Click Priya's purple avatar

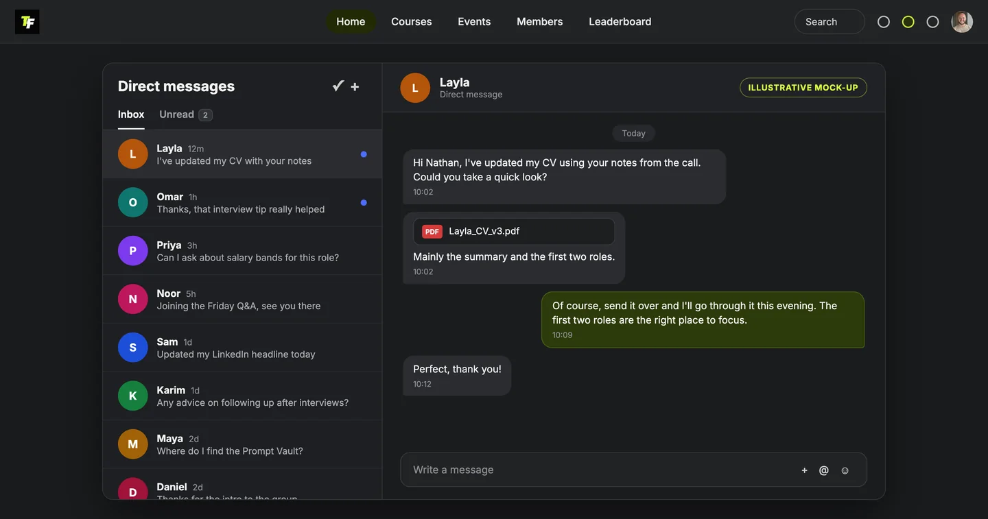[133, 251]
